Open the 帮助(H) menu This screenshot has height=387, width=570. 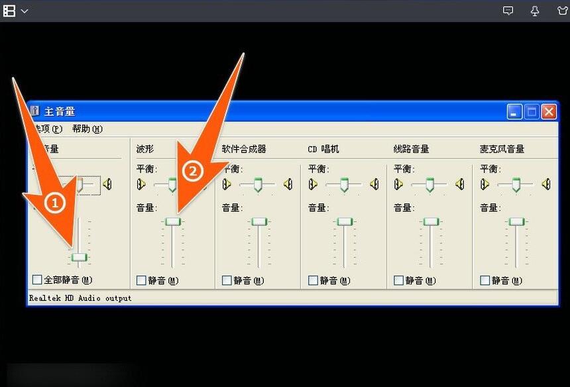point(87,129)
